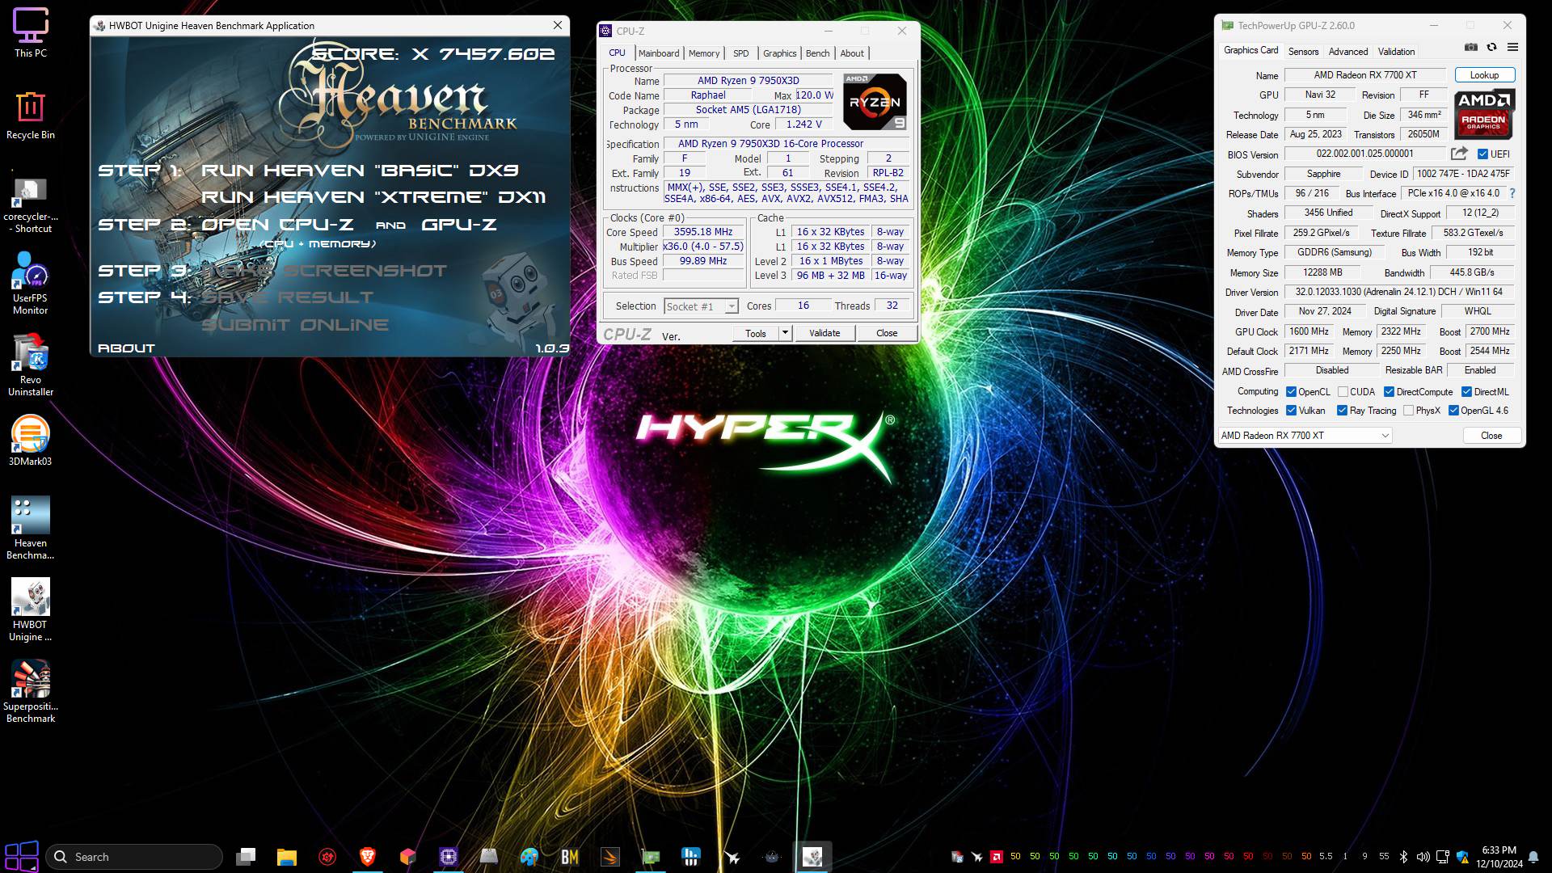The height and width of the screenshot is (873, 1552).
Task: Open BM app icon on taskbar
Action: [x=569, y=857]
